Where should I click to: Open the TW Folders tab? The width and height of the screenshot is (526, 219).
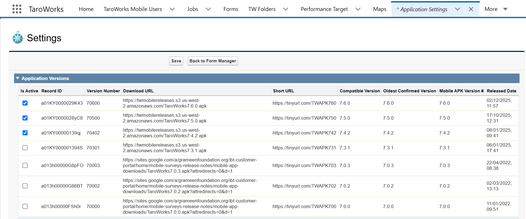(262, 9)
